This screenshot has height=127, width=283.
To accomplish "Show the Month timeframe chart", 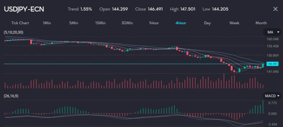I will (261, 23).
